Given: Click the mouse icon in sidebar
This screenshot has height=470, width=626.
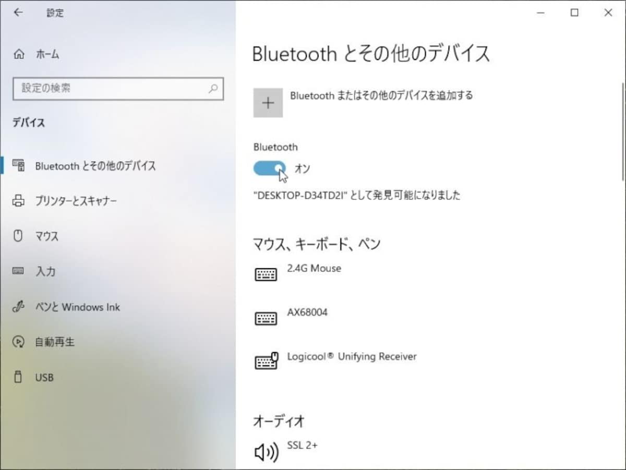Looking at the screenshot, I should tap(18, 236).
